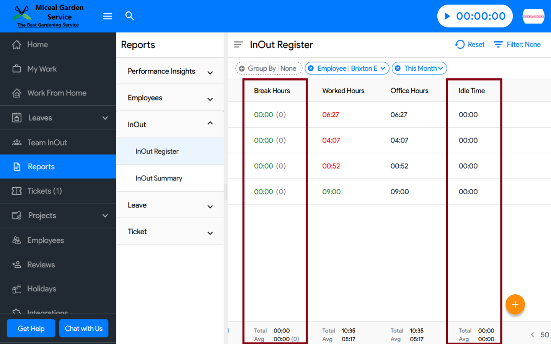Click the search magnifier icon
Viewport: 551px width, 344px height.
point(130,16)
